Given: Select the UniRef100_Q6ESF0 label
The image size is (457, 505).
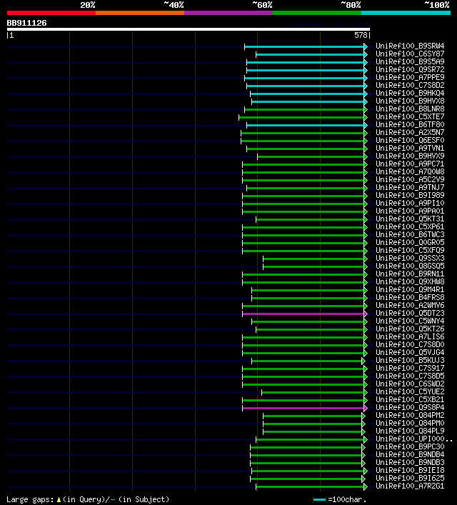Looking at the screenshot, I should [410, 140].
